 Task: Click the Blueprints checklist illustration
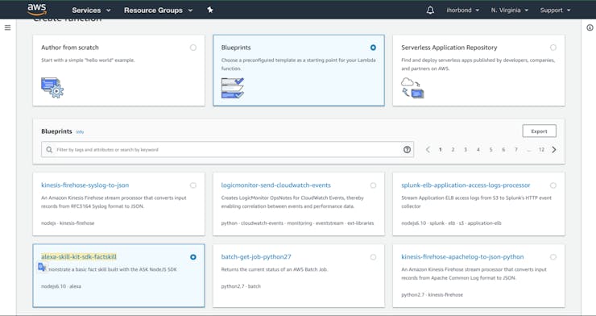click(233, 88)
